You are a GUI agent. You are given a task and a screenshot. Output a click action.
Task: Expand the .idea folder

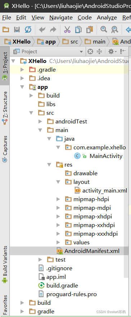pyautogui.click(x=22, y=78)
